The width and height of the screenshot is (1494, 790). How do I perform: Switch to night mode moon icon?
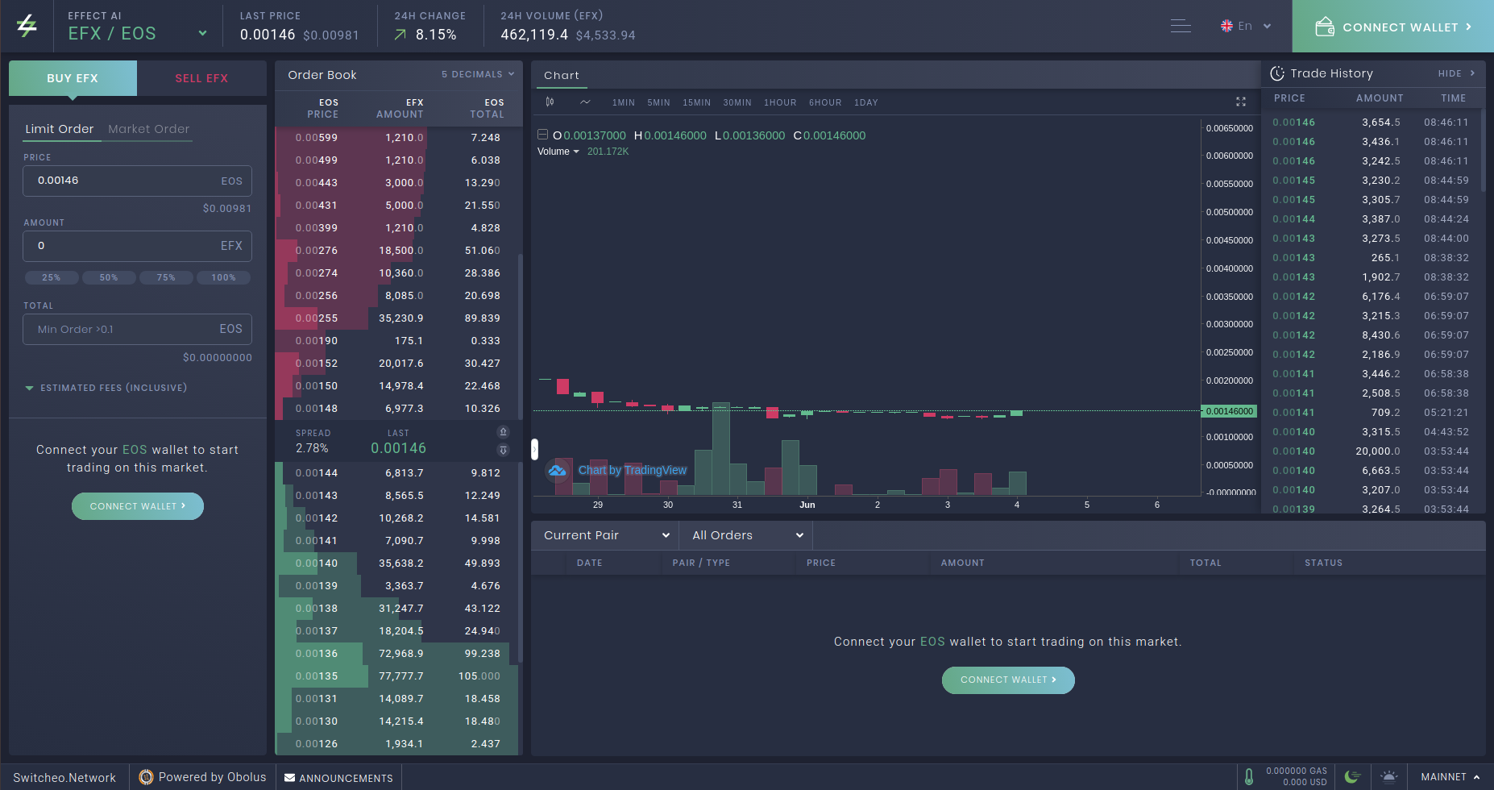1353,777
